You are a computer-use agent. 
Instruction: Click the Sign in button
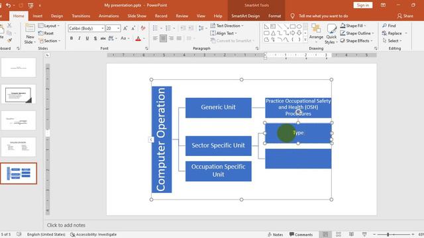[362, 5]
